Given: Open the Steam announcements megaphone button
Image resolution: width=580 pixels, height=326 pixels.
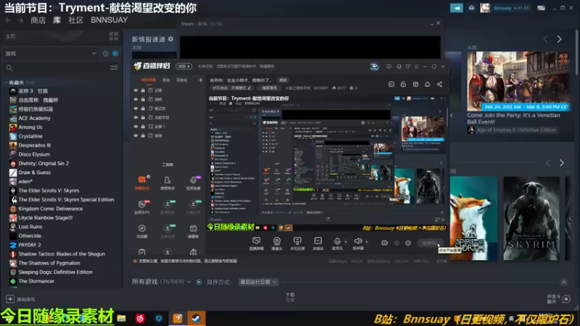Looking at the screenshot, I should pyautogui.click(x=457, y=8).
